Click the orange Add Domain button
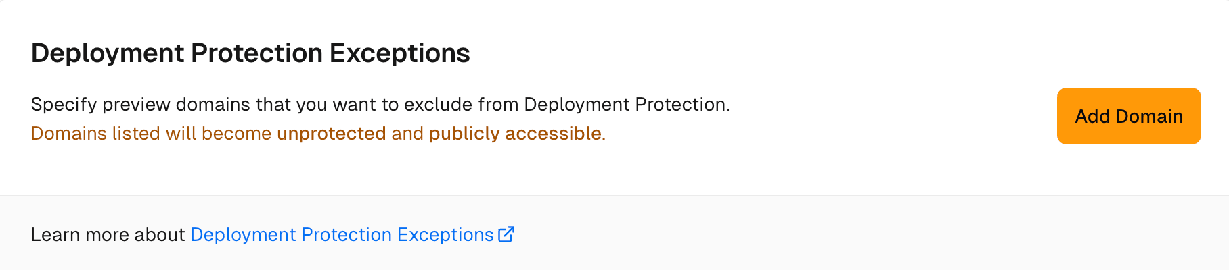This screenshot has height=270, width=1229. 1128,116
